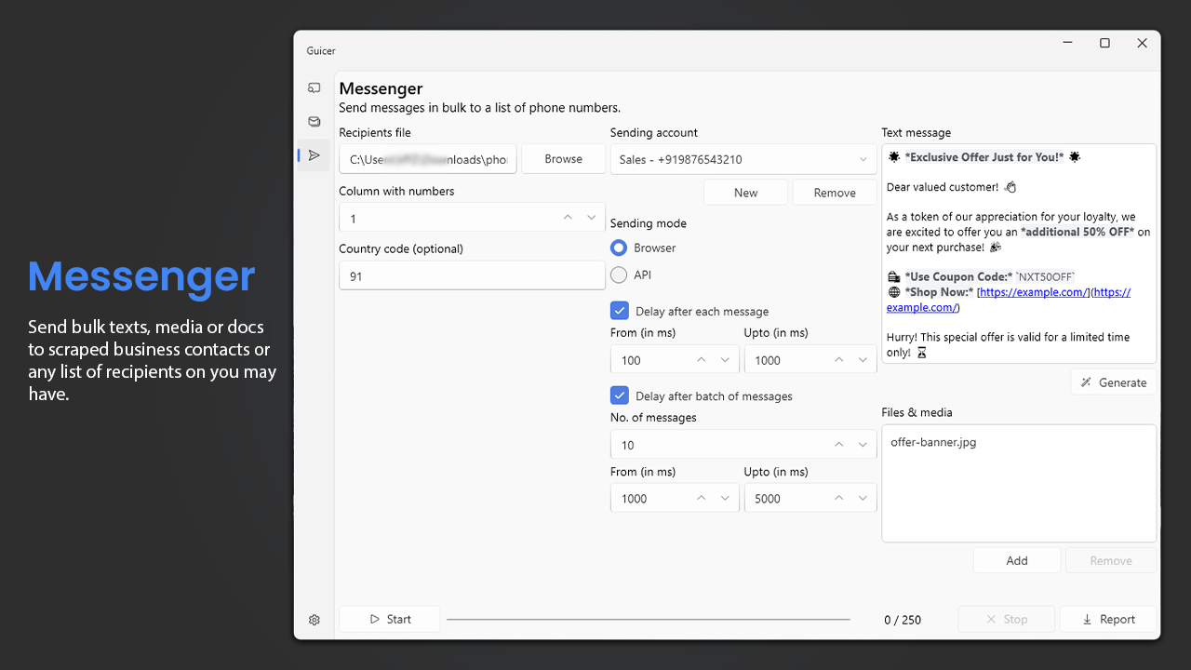
Task: Select offer-banner.jpg in Files & media
Action: [x=933, y=442]
